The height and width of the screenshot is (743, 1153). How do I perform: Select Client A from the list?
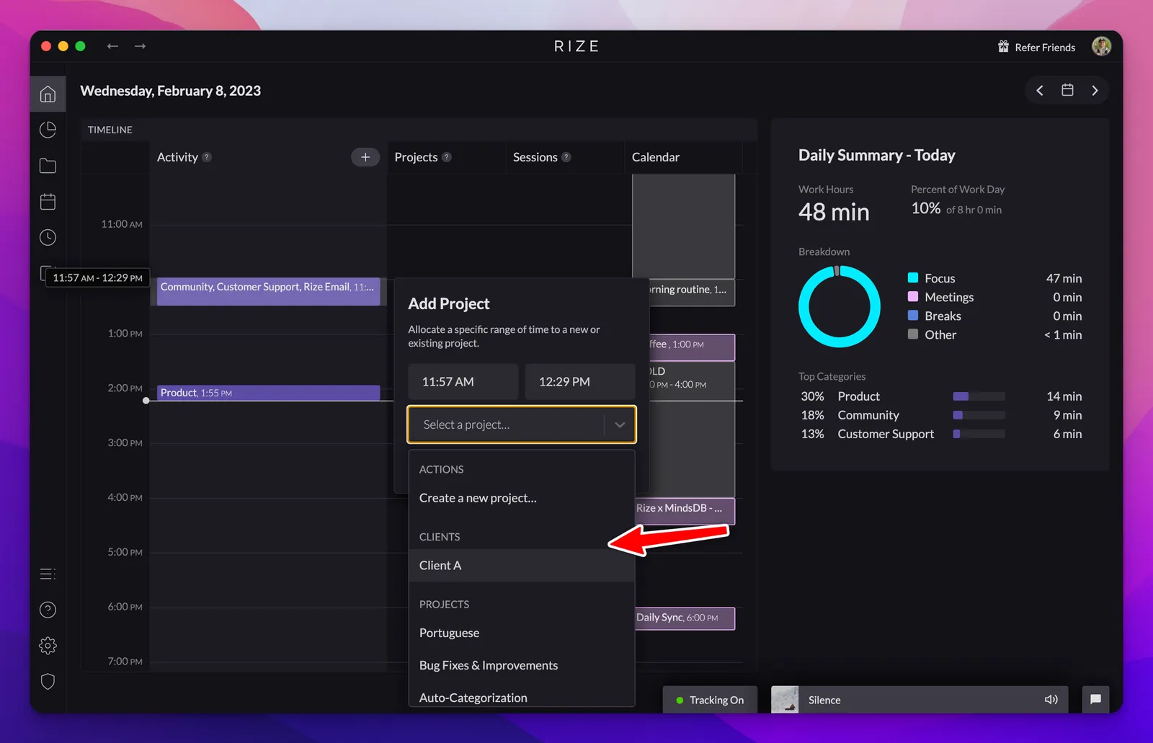[522, 566]
